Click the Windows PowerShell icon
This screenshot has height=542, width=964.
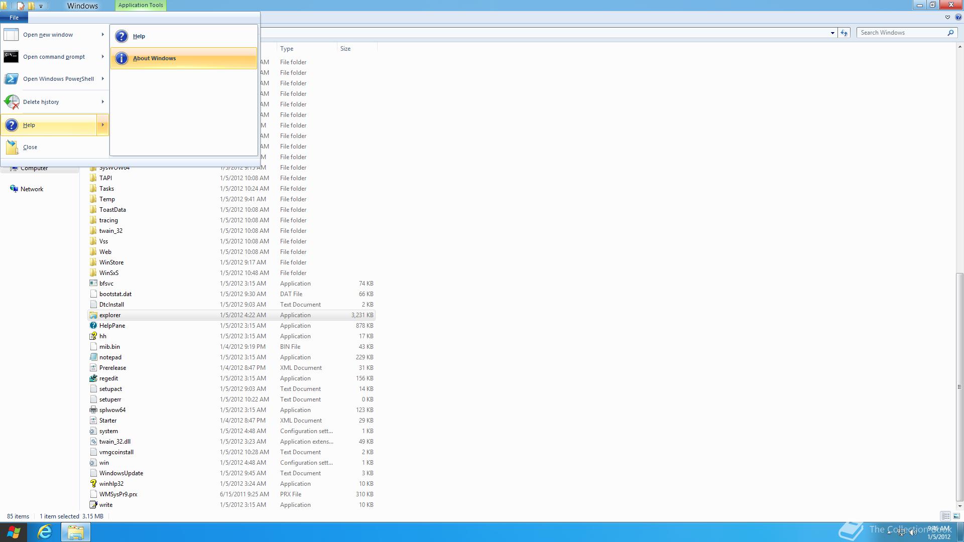(11, 79)
